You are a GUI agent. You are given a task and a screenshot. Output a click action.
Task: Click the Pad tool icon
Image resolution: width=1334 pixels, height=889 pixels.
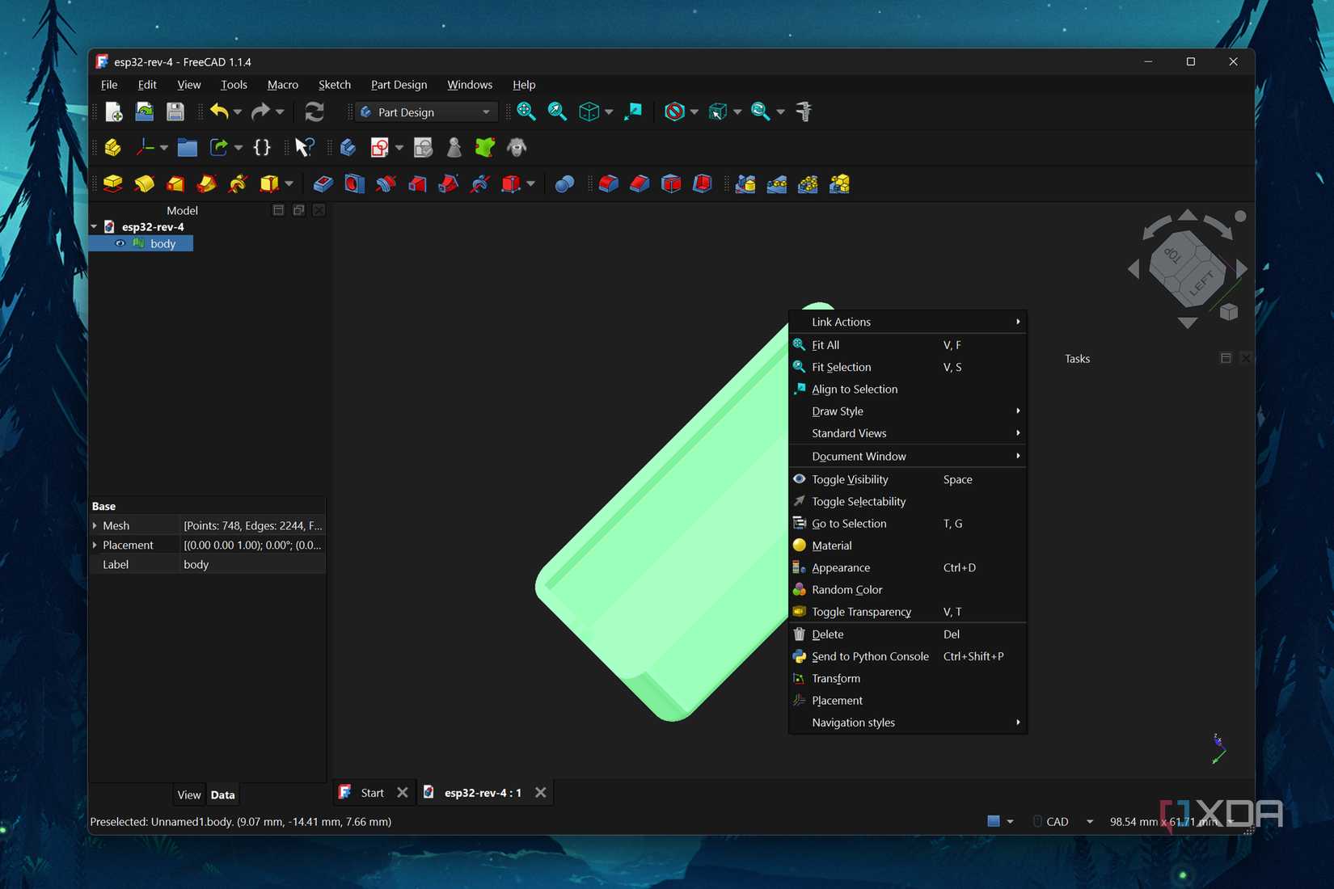point(112,184)
